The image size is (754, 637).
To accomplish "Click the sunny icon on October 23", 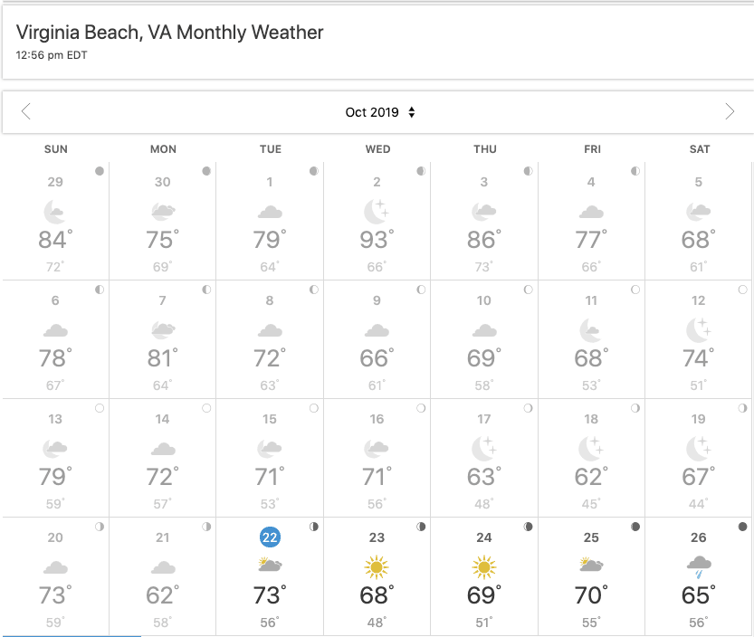I will (x=377, y=566).
